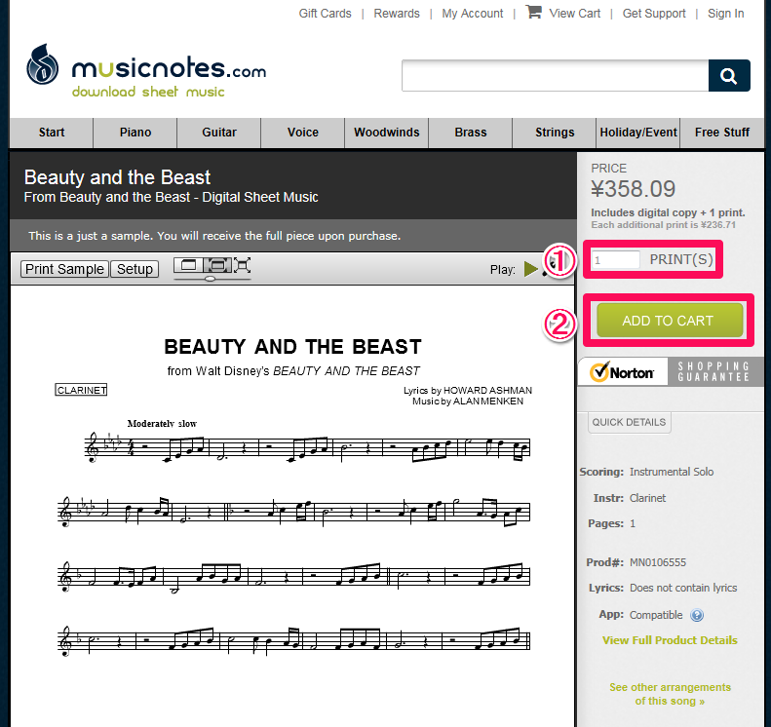The height and width of the screenshot is (727, 771).
Task: Open the Start menu tab
Action: [52, 133]
